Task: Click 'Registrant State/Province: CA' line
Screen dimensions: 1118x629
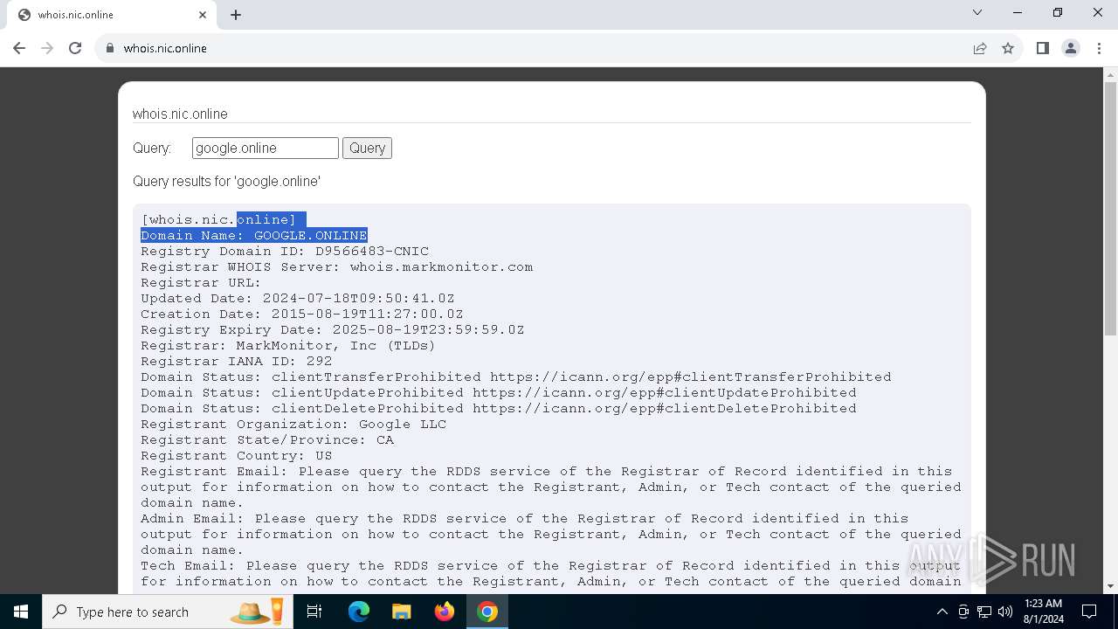Action: [x=267, y=440]
